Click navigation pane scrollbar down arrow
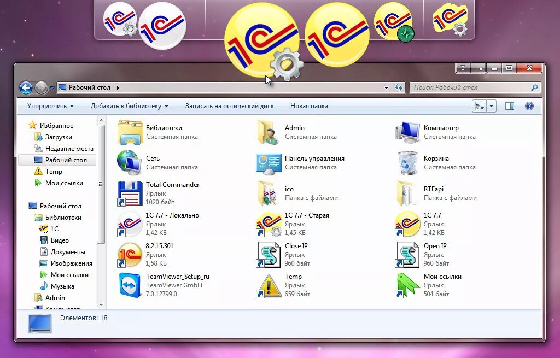 101,305
